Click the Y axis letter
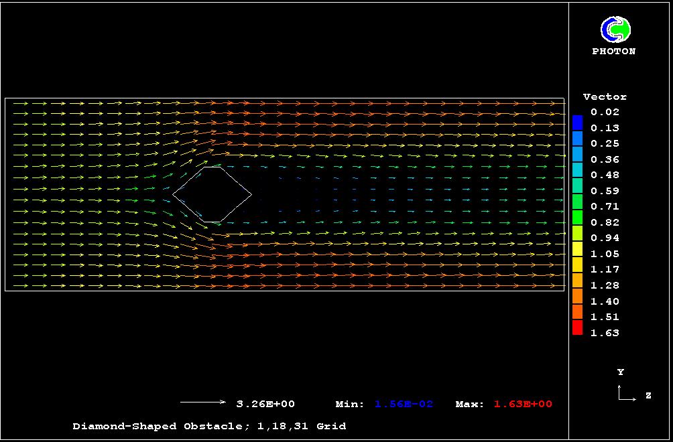Viewport: 673px width, 442px height. pyautogui.click(x=621, y=372)
